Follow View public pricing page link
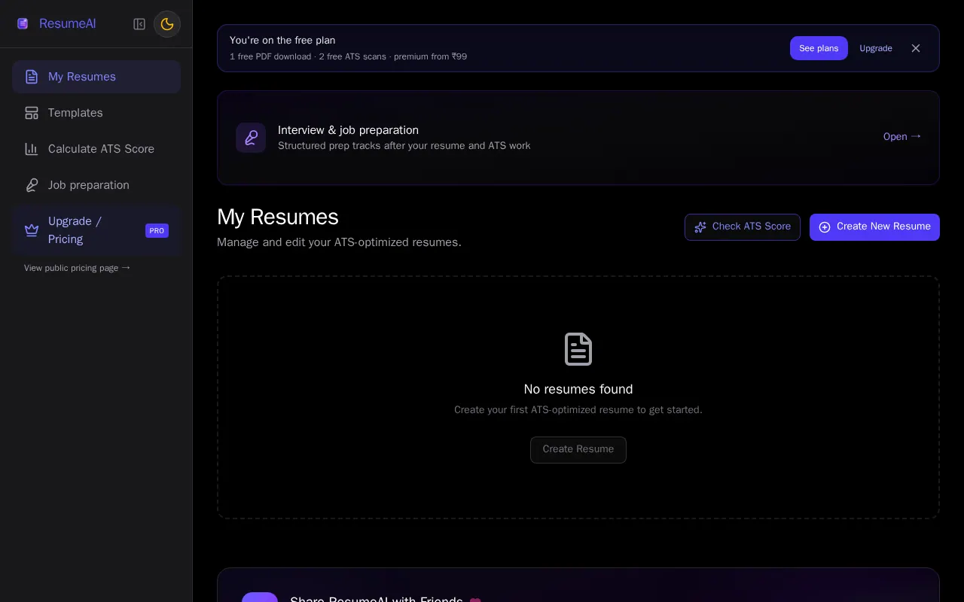 [77, 268]
